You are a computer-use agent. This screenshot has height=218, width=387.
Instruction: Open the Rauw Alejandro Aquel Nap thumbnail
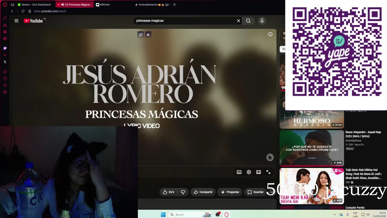pyautogui.click(x=312, y=148)
